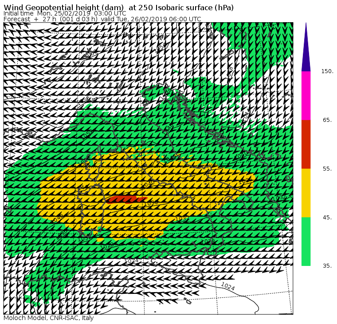Click the '65.' legend label
Image resolution: width=337 pixels, height=324 pixels.
[x=327, y=120]
